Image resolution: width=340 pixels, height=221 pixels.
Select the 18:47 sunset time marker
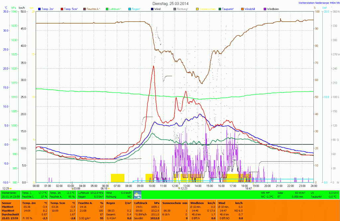pos(248,188)
